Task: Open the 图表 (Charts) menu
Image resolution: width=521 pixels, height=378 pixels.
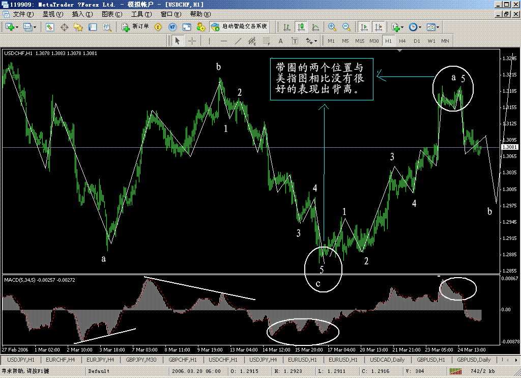Action: click(x=112, y=14)
